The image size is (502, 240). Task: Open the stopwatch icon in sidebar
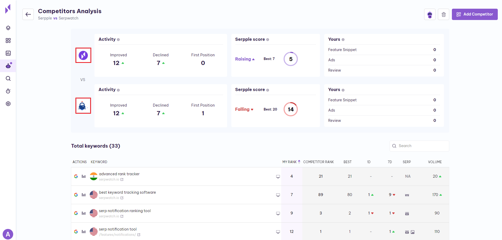(8, 91)
